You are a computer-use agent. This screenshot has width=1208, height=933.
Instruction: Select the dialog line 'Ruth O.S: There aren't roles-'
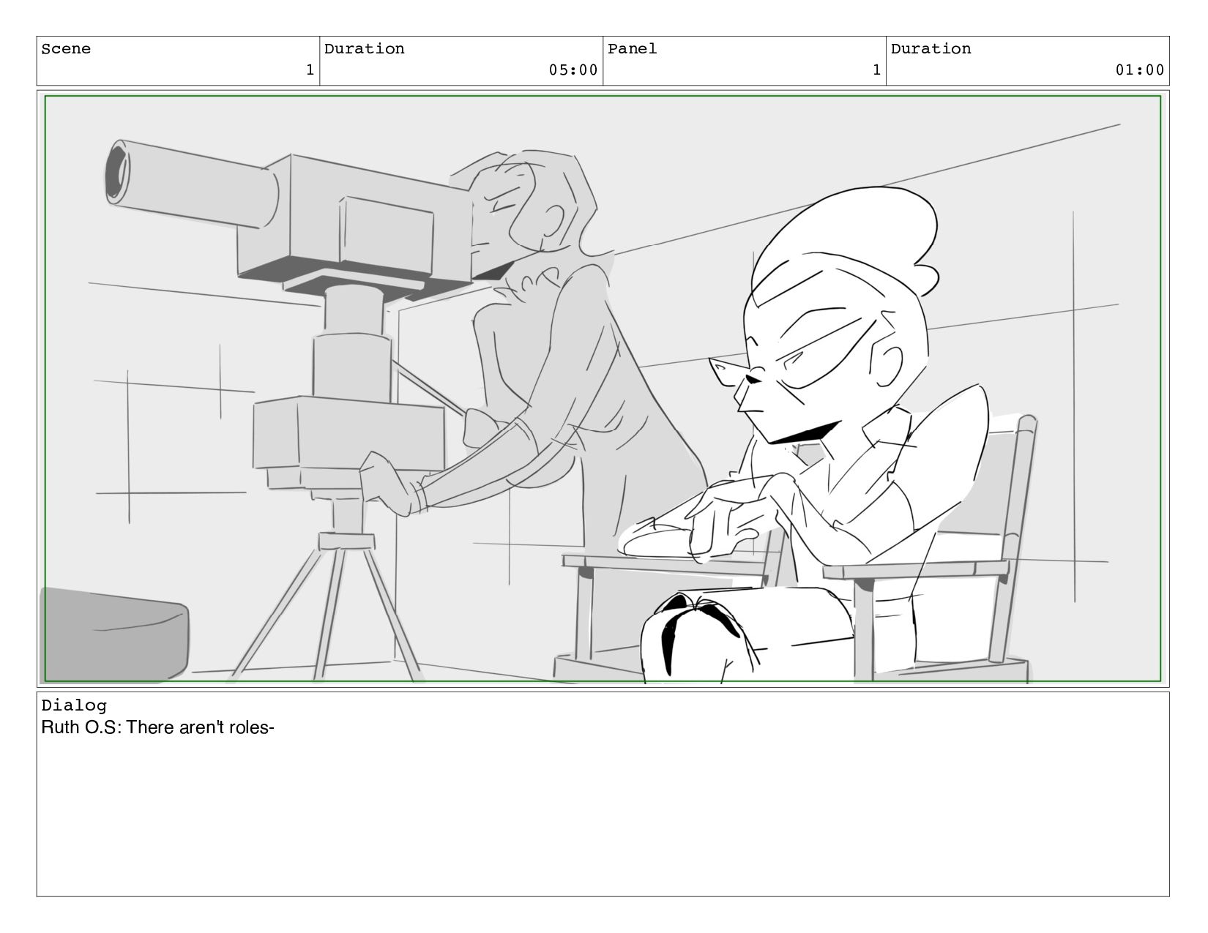(x=157, y=728)
